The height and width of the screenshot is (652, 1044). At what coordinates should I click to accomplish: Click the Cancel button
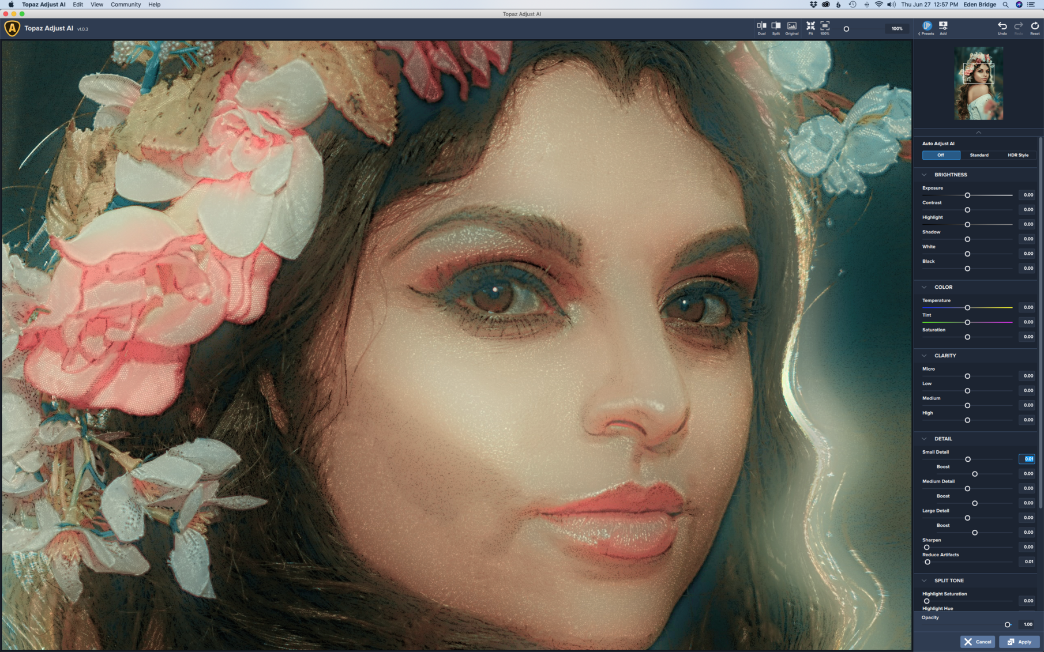978,642
